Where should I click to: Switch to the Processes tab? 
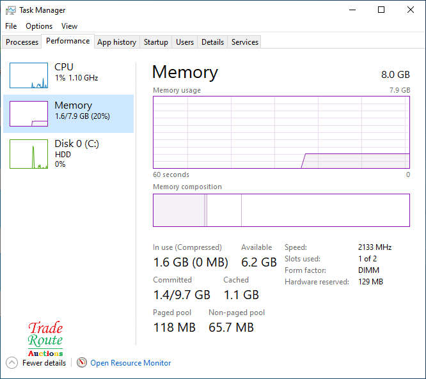[x=22, y=42]
